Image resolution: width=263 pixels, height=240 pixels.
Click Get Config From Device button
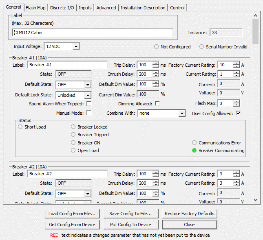pos(72,225)
